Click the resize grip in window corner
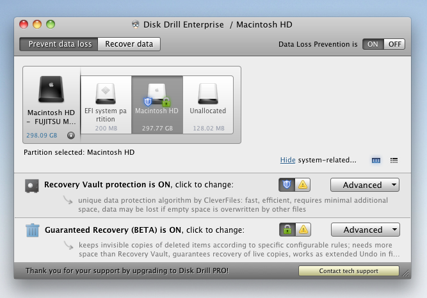This screenshot has height=298, width=427. coord(405,274)
